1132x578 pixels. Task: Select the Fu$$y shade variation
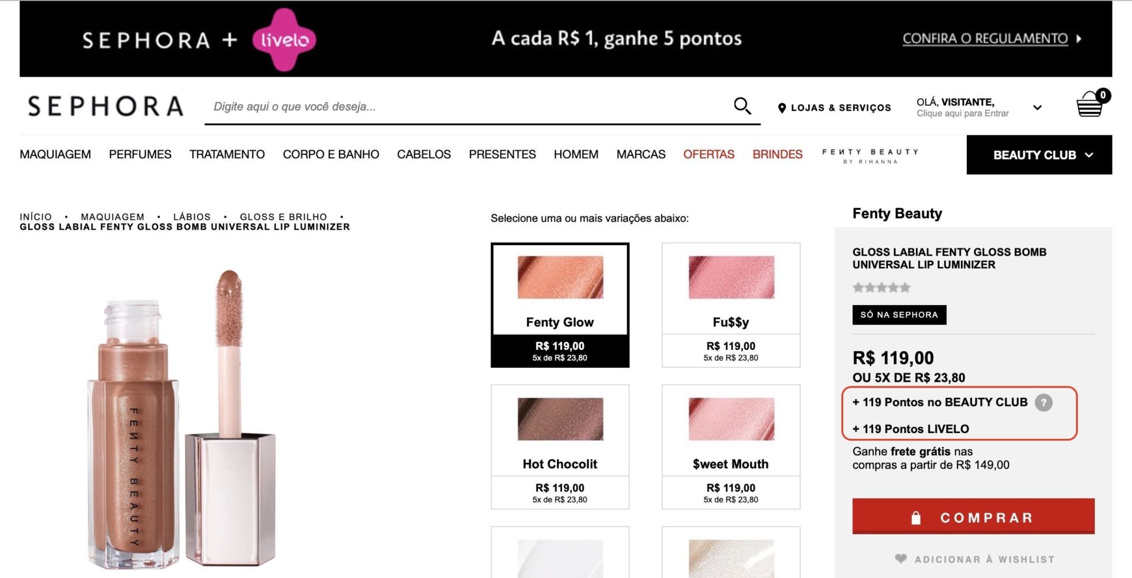(731, 305)
